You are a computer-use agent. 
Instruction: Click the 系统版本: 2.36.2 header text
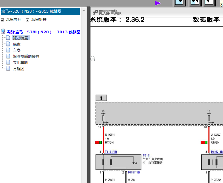click(117, 20)
